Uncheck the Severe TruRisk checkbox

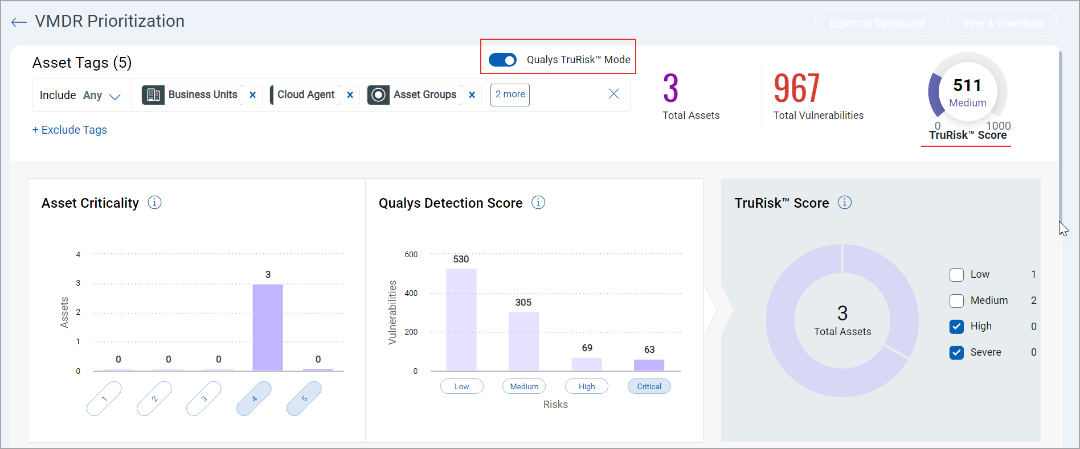[956, 353]
